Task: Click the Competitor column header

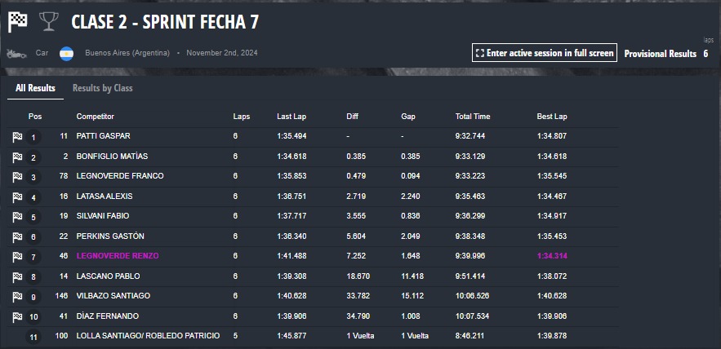Action: (96, 117)
